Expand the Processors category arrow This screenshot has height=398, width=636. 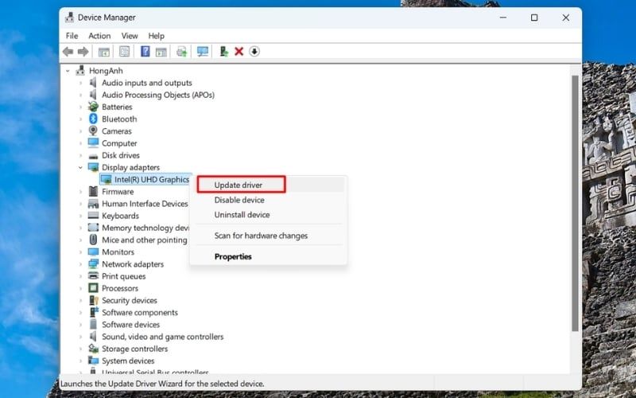(81, 289)
